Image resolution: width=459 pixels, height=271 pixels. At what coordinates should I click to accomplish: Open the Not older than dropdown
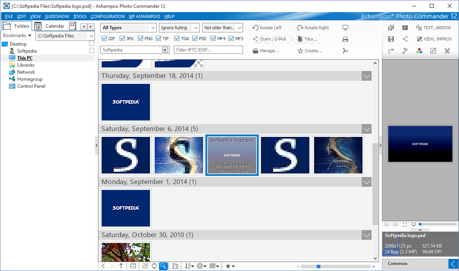(x=223, y=28)
